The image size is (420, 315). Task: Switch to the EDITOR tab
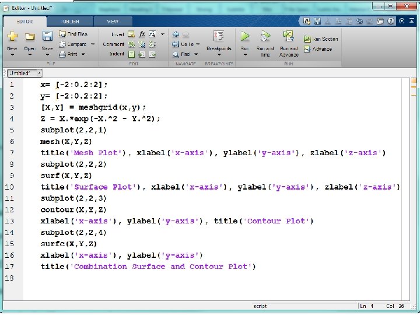pos(24,22)
